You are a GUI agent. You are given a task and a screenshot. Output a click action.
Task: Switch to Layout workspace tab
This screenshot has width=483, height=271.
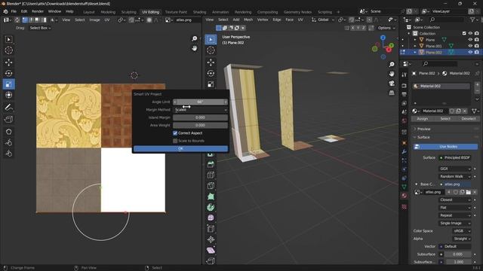pyautogui.click(x=89, y=12)
